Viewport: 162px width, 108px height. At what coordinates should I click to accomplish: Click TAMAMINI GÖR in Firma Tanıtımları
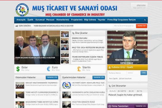pos(141,106)
